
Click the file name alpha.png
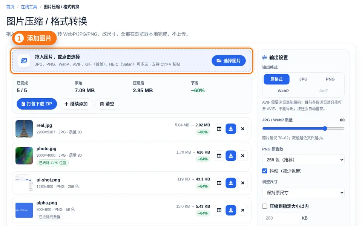[47, 203]
